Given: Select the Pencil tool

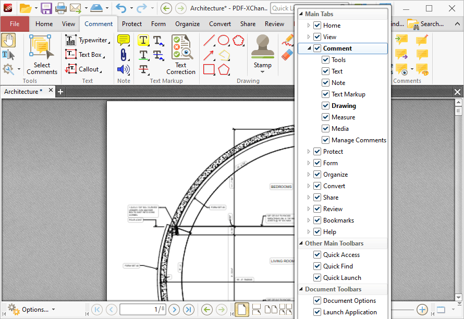Looking at the screenshot, I should (287, 40).
